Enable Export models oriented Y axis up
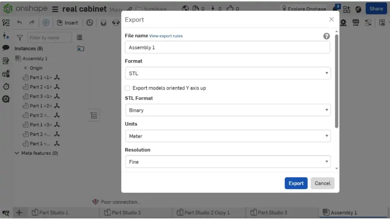390x219 pixels. pyautogui.click(x=127, y=88)
